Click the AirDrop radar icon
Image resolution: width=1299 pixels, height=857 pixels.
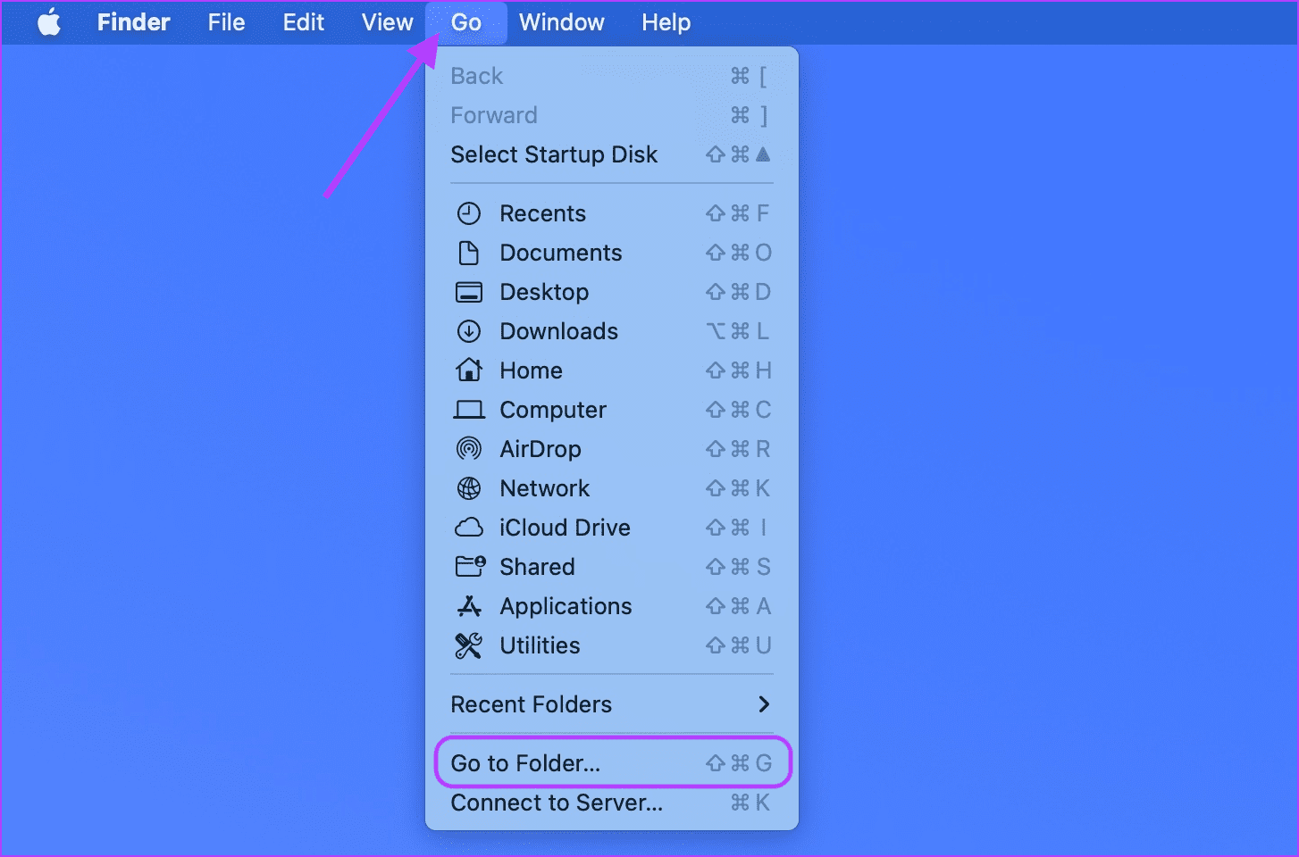pos(469,449)
